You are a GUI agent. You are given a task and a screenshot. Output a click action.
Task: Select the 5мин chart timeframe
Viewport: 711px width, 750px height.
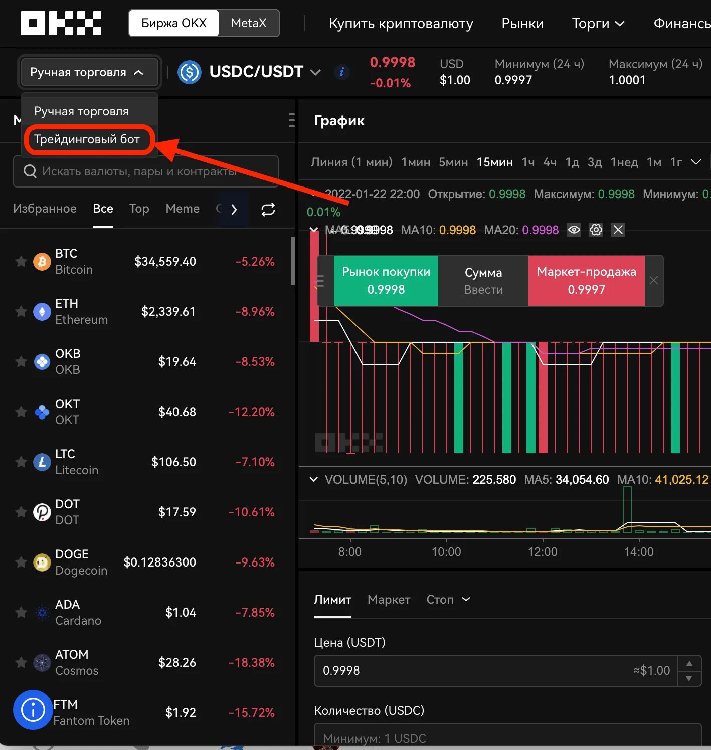pos(453,162)
